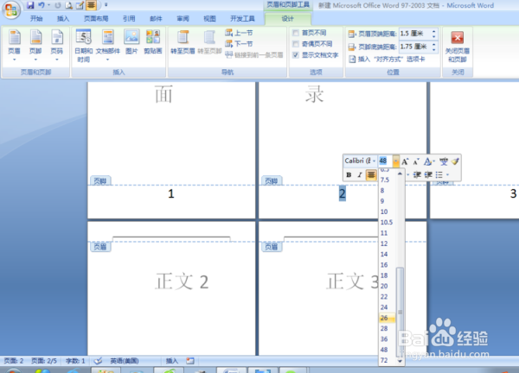Shrink font with the small A icon
This screenshot has width=519, height=373.
pyautogui.click(x=416, y=161)
